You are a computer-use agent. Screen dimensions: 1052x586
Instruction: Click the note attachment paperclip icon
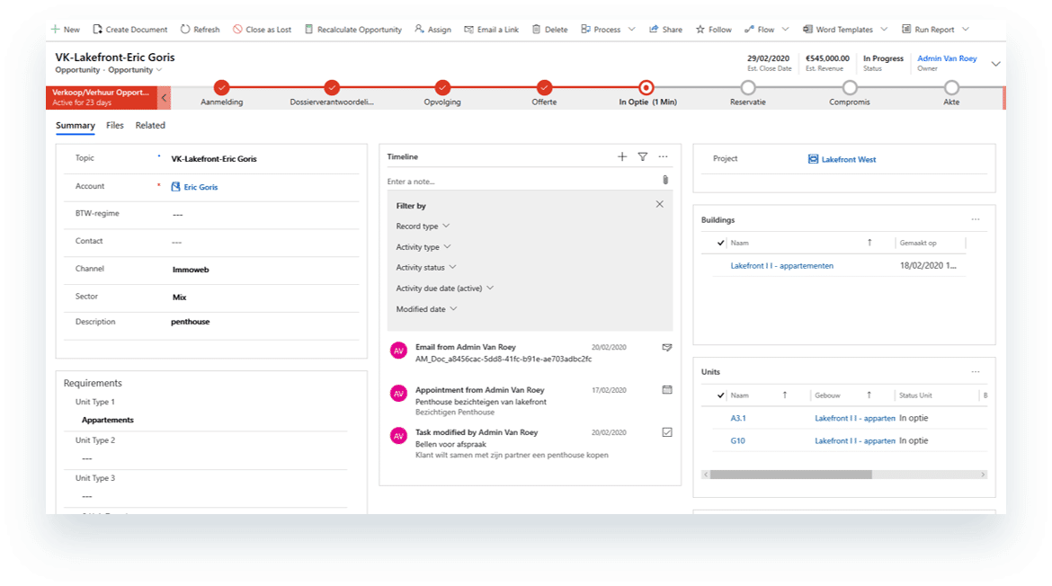pos(665,181)
